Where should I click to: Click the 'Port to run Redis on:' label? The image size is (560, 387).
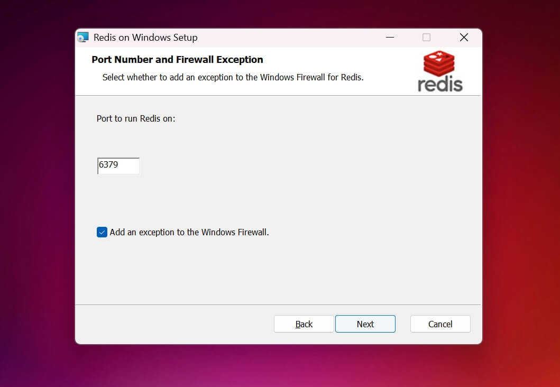136,118
